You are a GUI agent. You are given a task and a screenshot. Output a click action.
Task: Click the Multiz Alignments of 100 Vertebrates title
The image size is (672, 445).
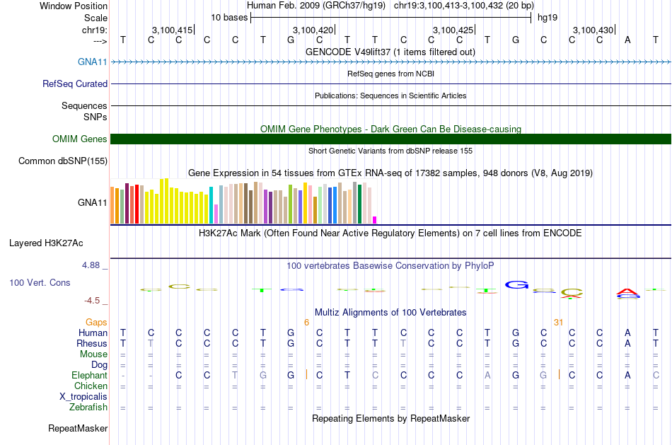pyautogui.click(x=390, y=312)
